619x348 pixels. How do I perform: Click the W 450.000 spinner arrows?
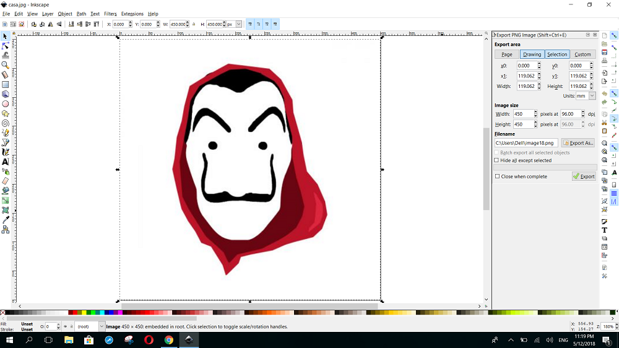pos(187,24)
